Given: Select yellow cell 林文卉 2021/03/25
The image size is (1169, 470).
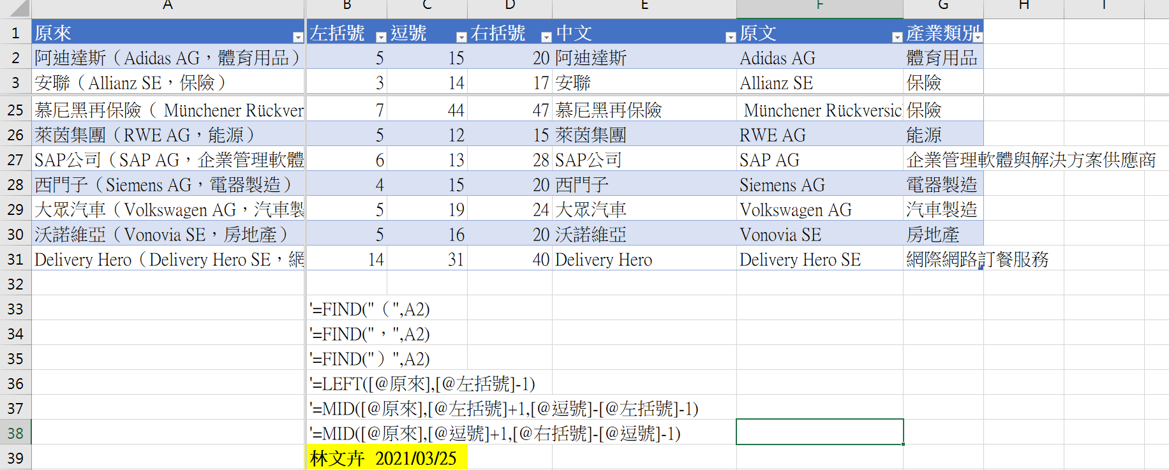Looking at the screenshot, I should pyautogui.click(x=387, y=458).
